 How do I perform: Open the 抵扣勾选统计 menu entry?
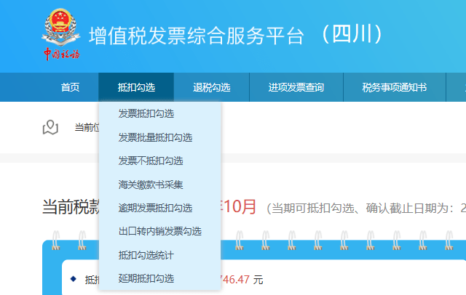tap(146, 255)
